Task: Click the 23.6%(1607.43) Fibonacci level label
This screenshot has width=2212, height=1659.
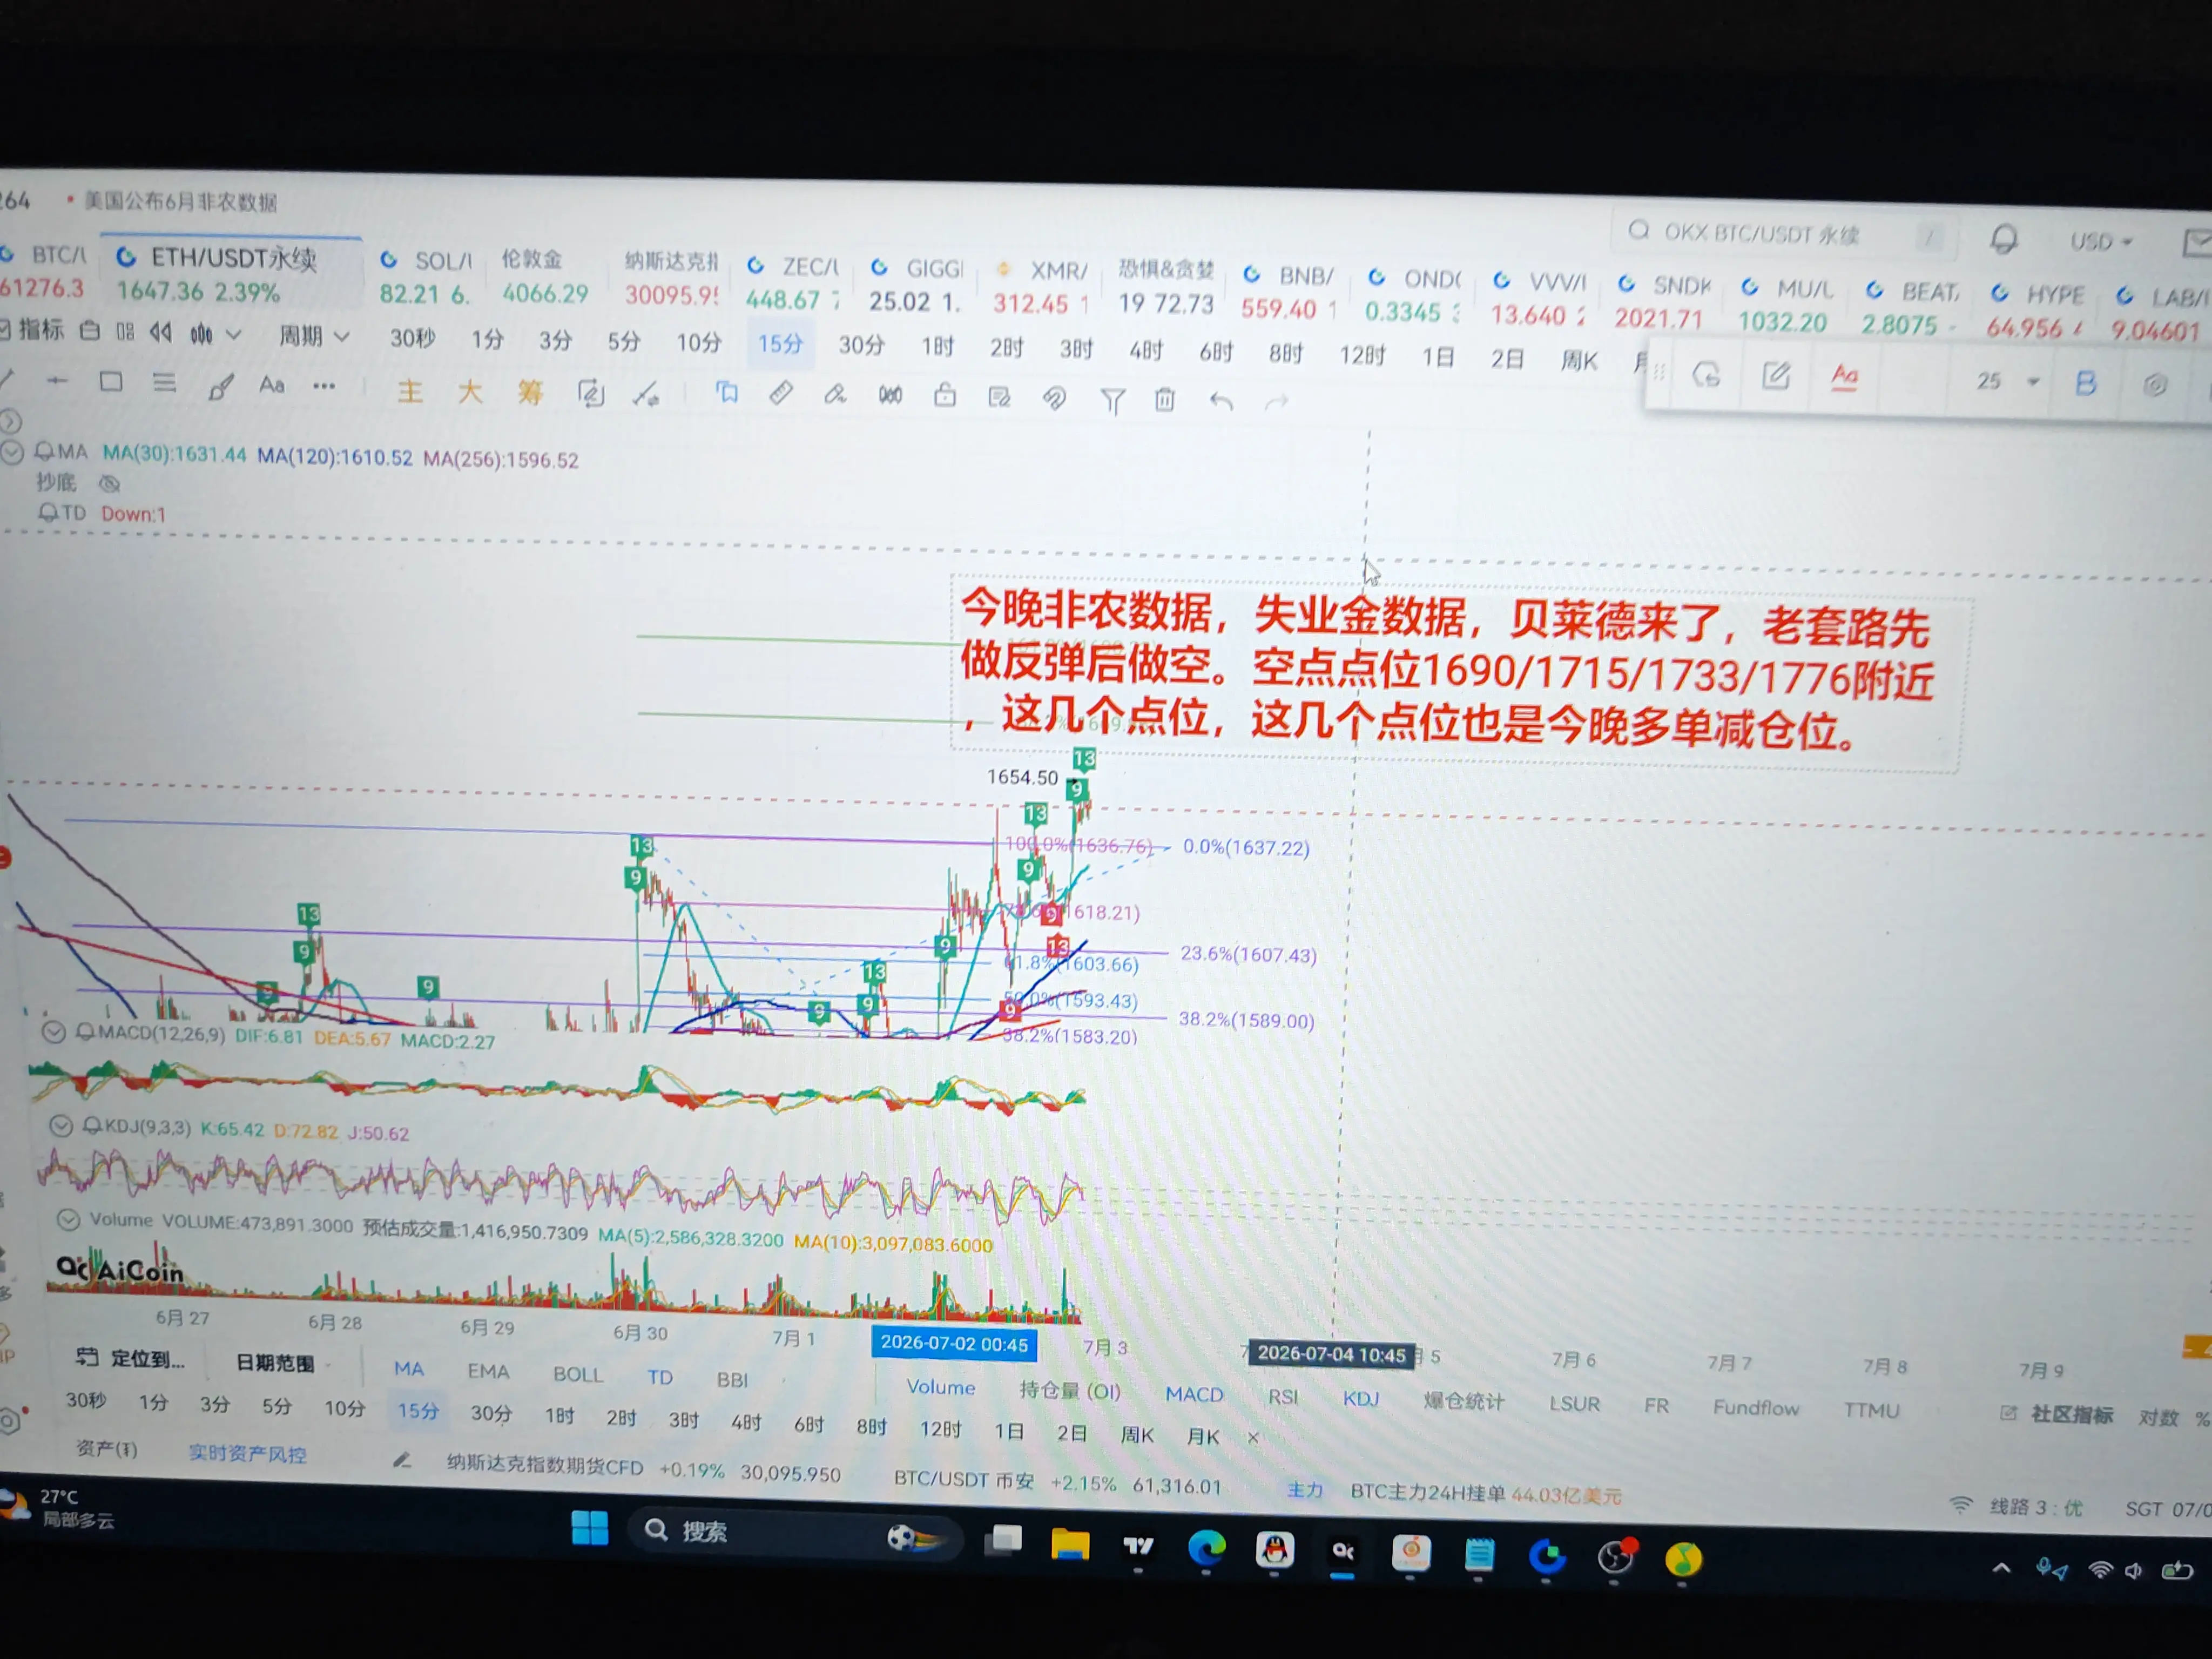Action: [1248, 954]
